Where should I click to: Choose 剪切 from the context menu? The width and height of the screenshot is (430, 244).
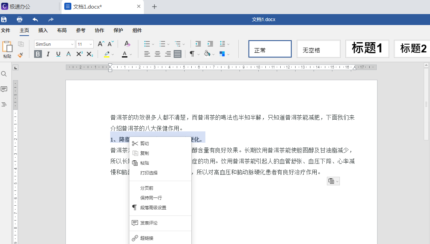160,144
